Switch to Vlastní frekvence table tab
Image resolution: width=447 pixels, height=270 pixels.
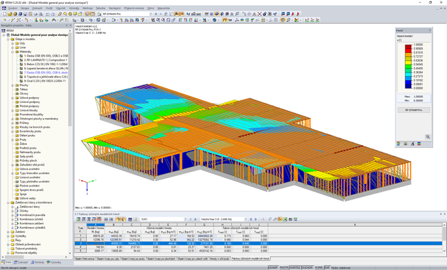[85, 258]
